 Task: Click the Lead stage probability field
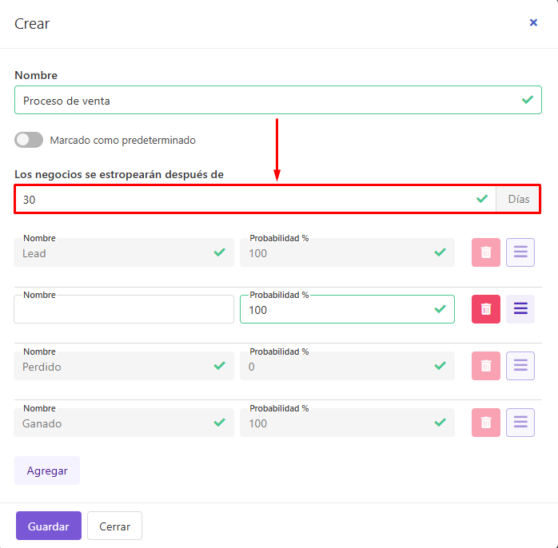pos(347,252)
